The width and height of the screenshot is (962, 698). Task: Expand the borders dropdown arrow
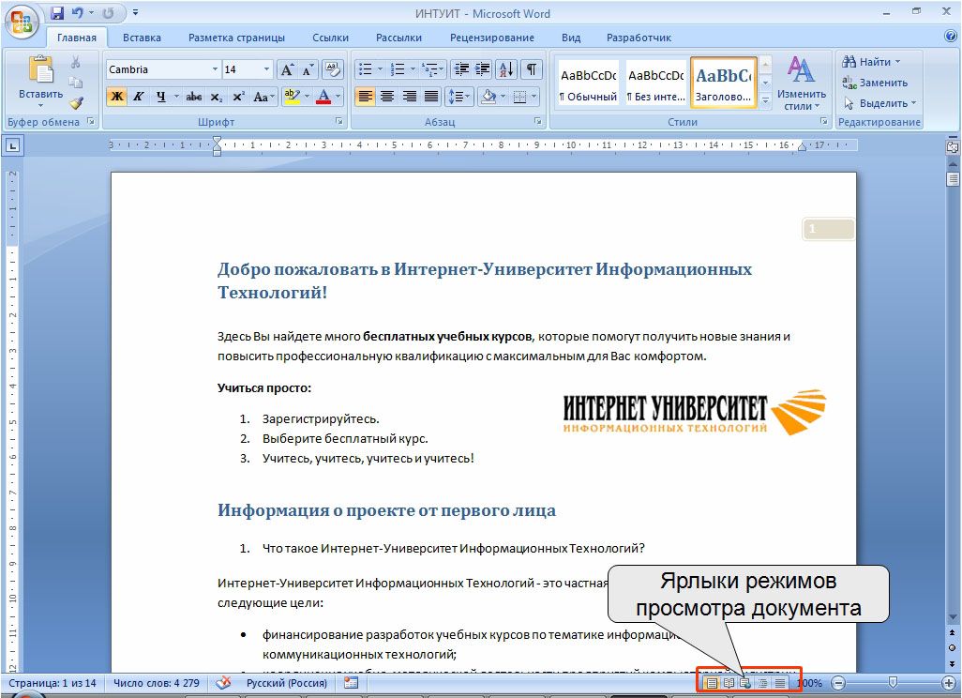click(534, 97)
